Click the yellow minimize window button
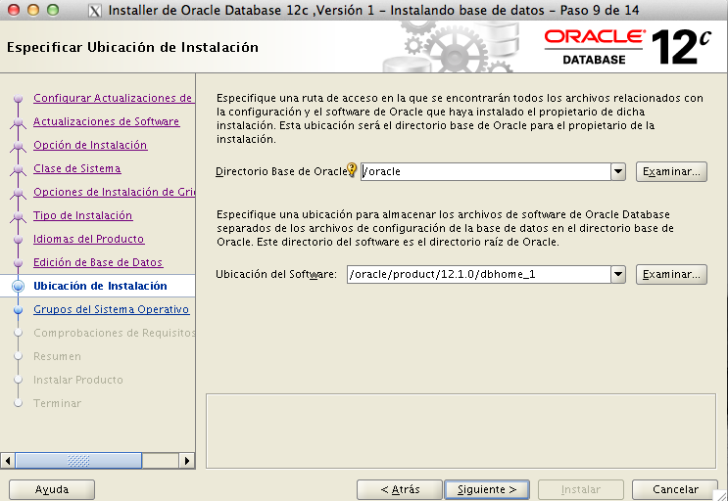Viewport: 728px width, 501px height. pos(33,10)
